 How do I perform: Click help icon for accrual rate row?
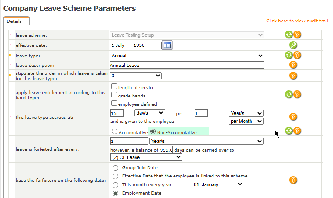click(x=293, y=117)
